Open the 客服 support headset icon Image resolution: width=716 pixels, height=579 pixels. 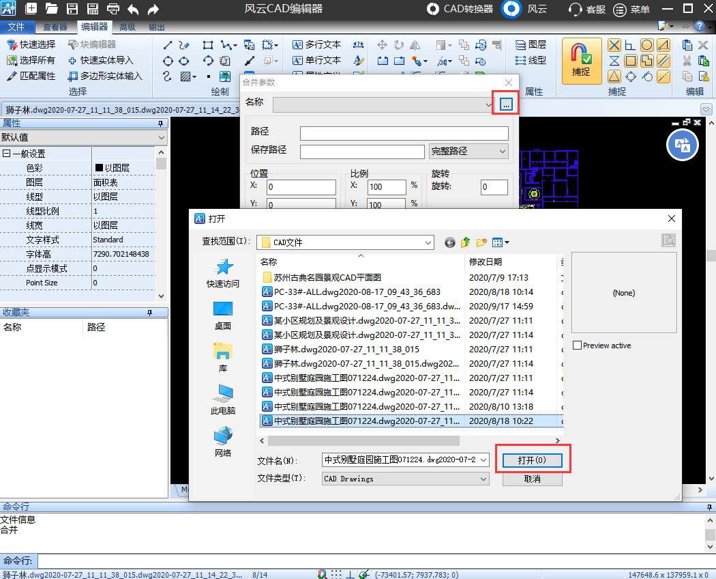point(587,9)
